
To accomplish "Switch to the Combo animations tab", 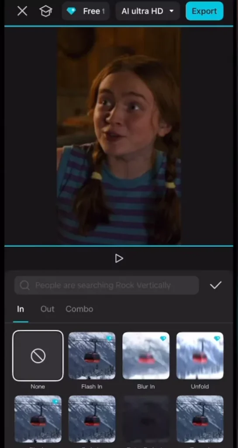I will click(79, 309).
